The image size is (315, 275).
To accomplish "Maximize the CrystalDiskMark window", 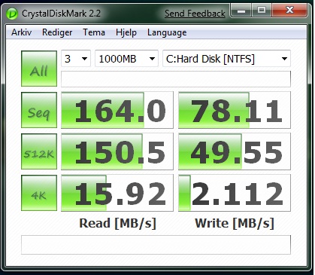I will pos(262,11).
